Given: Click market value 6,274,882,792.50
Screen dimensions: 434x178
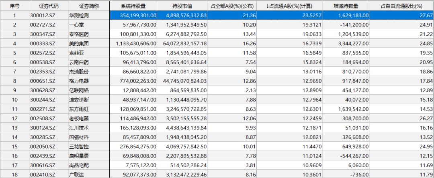Looking at the screenshot, I should point(182,34).
